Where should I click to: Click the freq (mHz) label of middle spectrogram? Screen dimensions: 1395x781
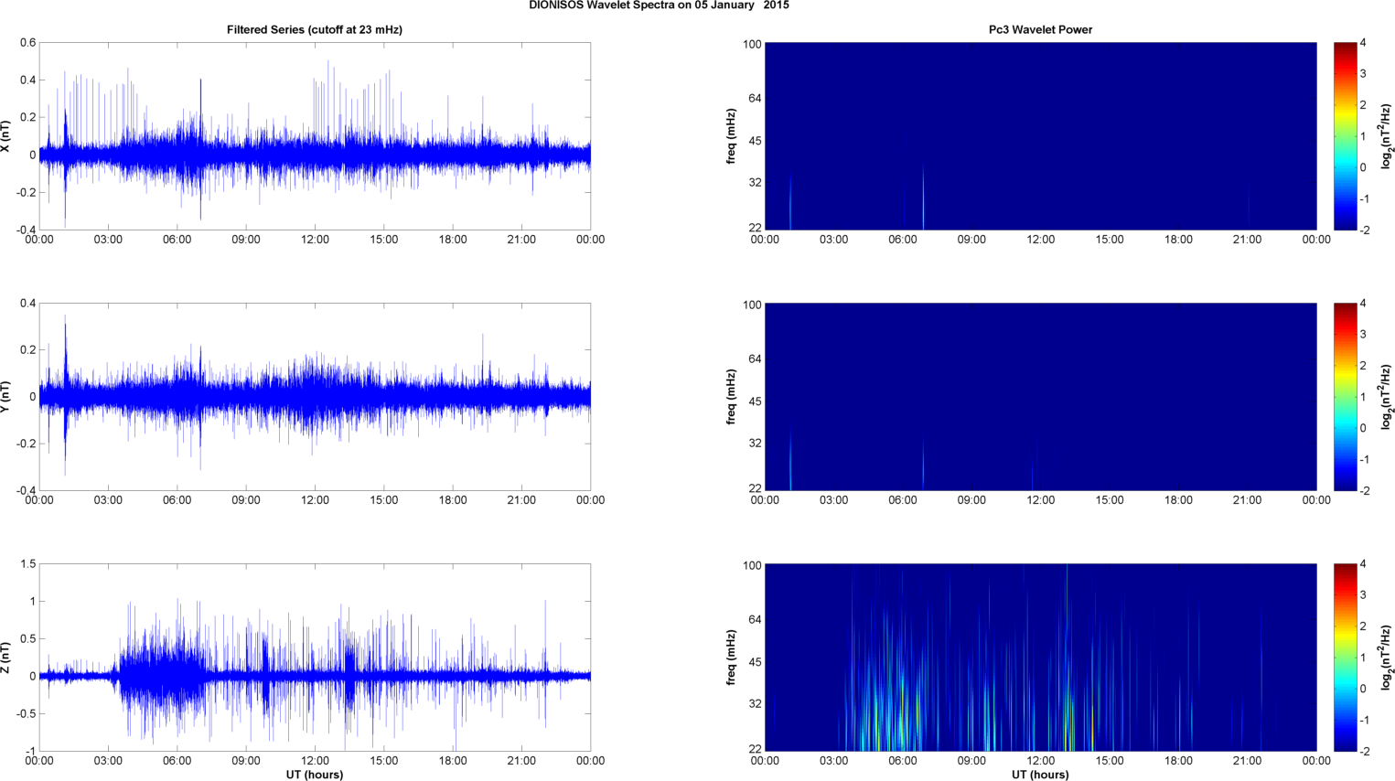click(x=732, y=397)
